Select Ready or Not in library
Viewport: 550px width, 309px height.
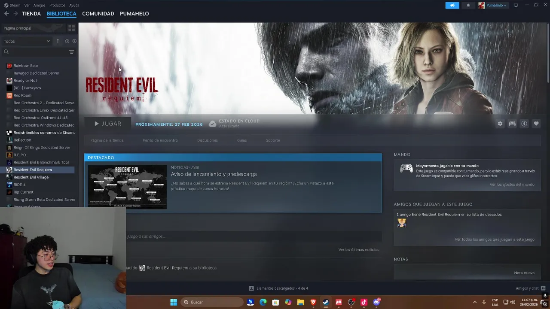tap(25, 80)
